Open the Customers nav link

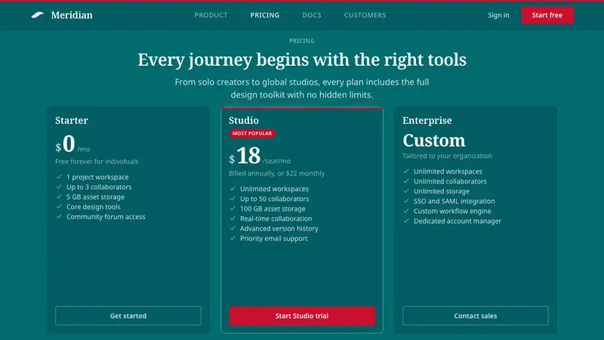click(365, 15)
